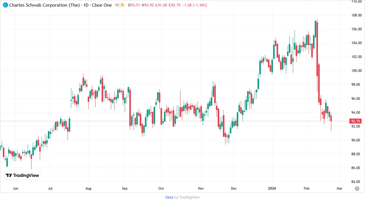Screen dimensions: 365x202
Task: Click the 'Feb' time axis label
Action: point(307,188)
